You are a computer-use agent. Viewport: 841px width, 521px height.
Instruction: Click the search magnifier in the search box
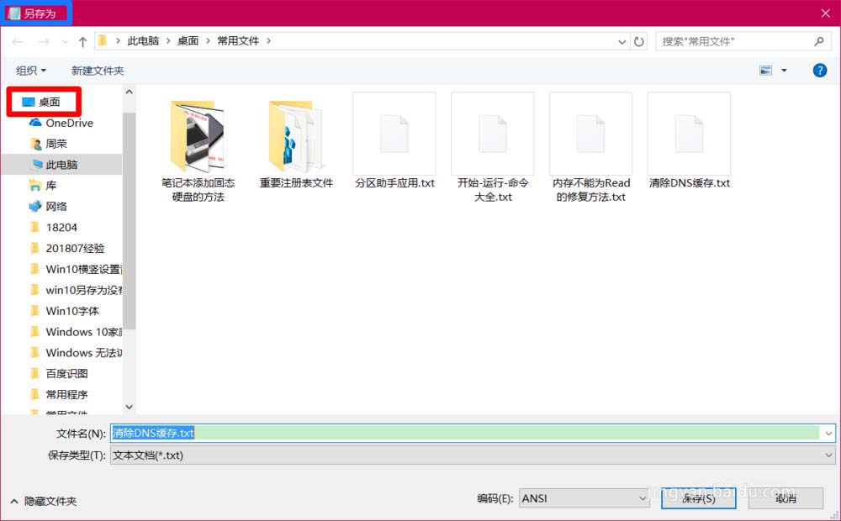point(819,40)
